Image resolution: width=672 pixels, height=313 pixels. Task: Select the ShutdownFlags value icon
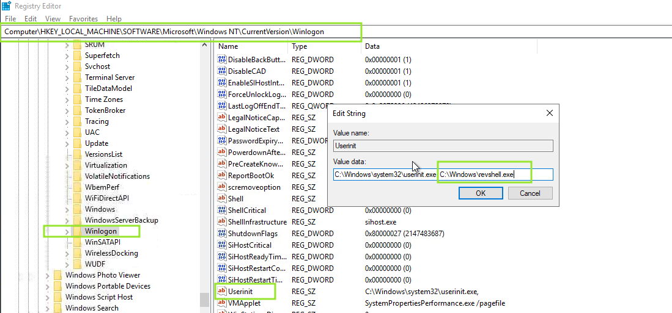(x=223, y=234)
